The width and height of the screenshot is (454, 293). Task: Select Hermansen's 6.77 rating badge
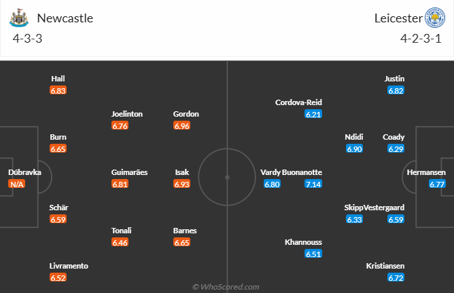coord(437,184)
